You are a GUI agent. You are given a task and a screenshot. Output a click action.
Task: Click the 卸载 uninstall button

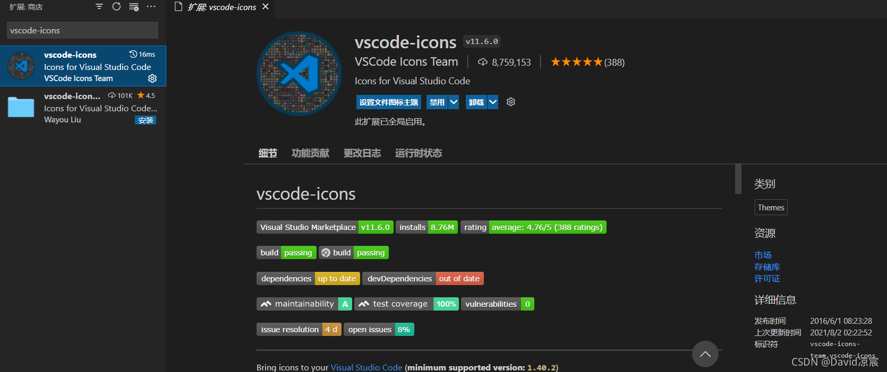click(476, 102)
